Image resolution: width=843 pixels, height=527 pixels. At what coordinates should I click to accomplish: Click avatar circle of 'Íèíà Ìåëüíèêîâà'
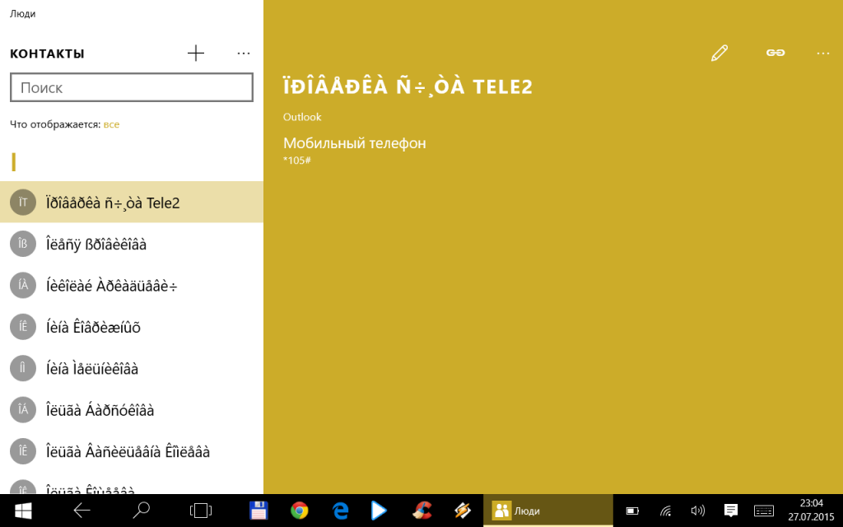pyautogui.click(x=23, y=368)
